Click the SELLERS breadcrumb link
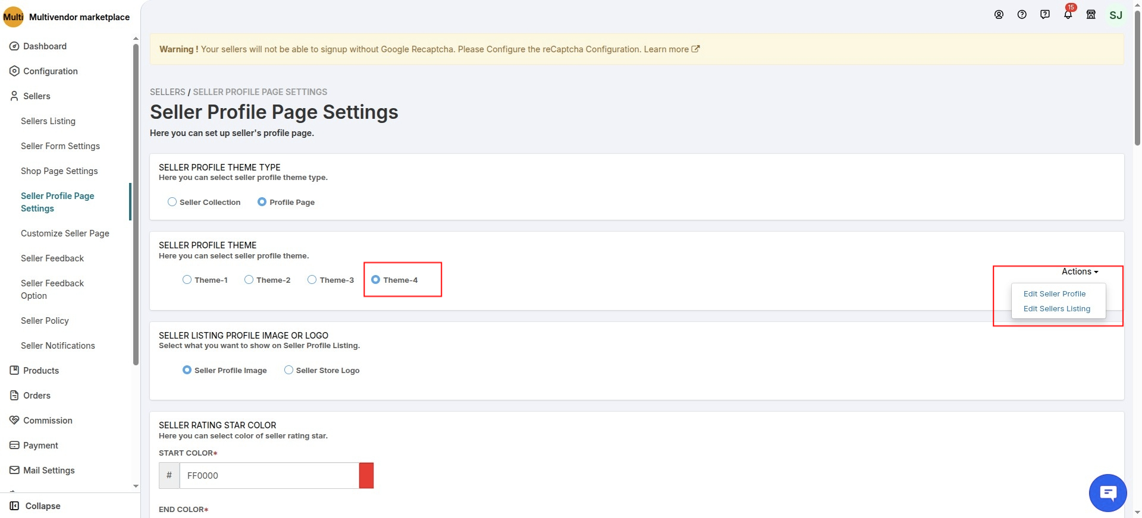Viewport: 1142px width, 518px height. pos(167,92)
